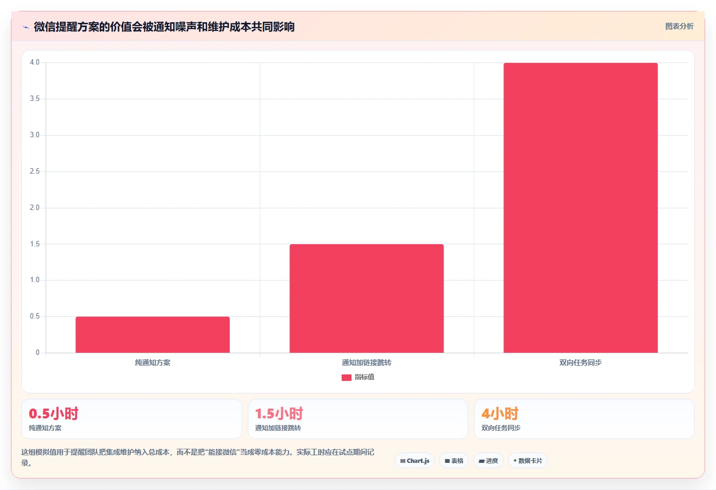This screenshot has height=490, width=716.
Task: Click the 指标值 legend label
Action: [x=365, y=377]
